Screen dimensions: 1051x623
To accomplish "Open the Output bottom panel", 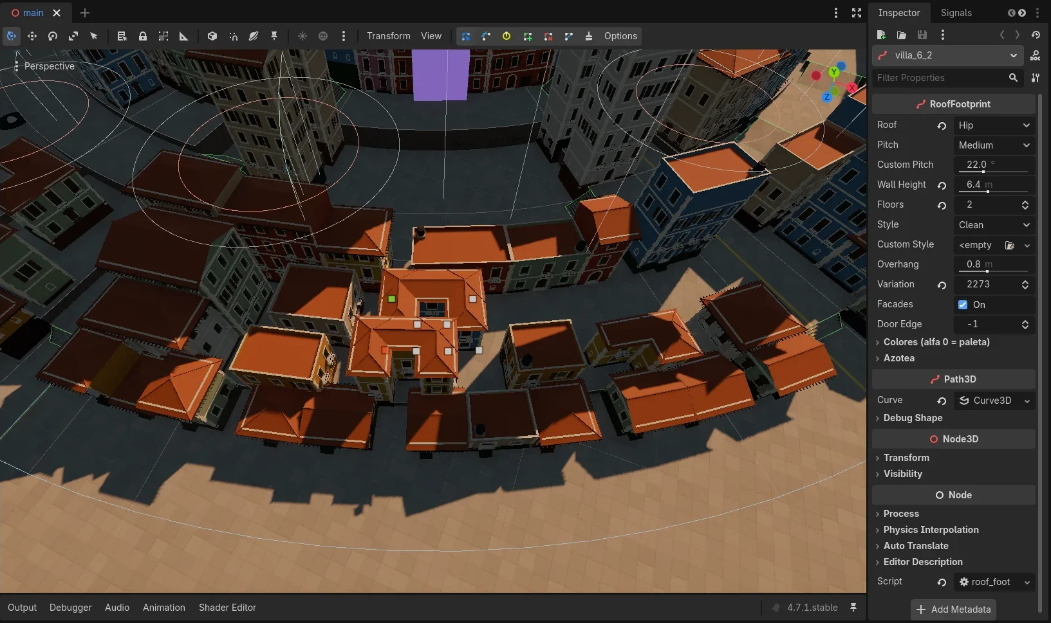I will (22, 608).
